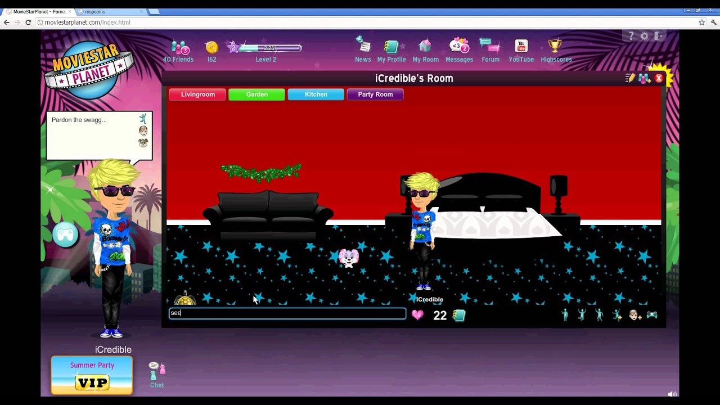
Task: Click the face icon in status bubble
Action: click(143, 131)
